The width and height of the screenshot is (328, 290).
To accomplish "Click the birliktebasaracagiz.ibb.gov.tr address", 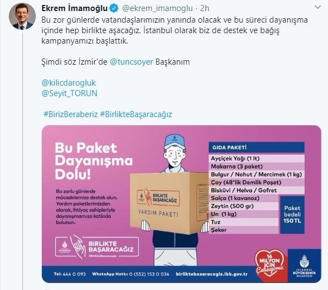I will [212, 274].
